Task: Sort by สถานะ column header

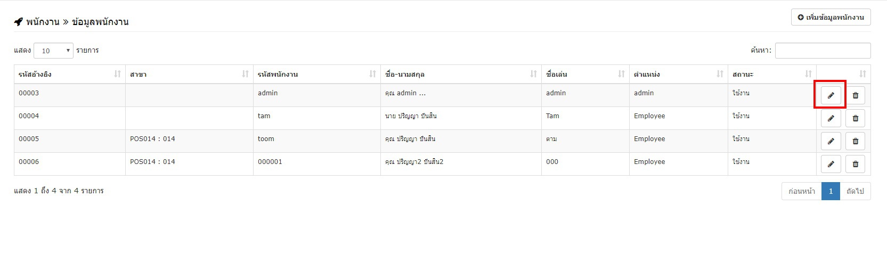Action: [x=772, y=74]
